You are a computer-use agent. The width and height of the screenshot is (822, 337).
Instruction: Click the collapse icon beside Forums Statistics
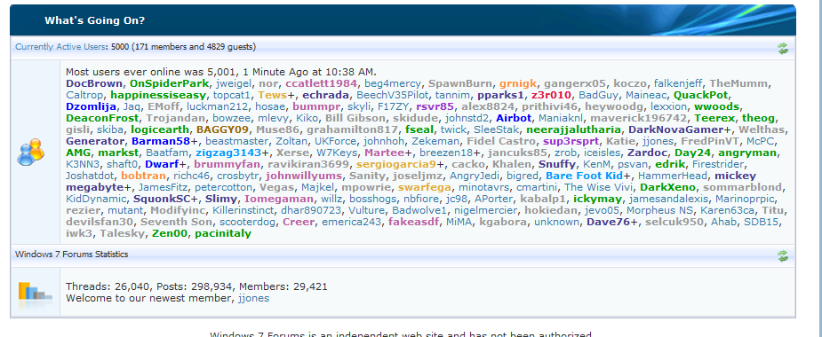click(x=783, y=255)
